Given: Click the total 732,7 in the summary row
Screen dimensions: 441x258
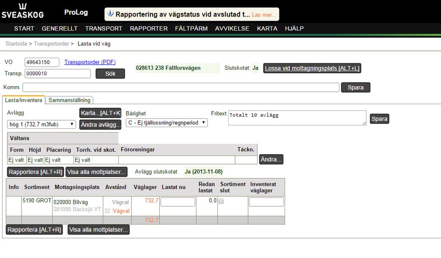Looking at the screenshot, I should point(152,220).
